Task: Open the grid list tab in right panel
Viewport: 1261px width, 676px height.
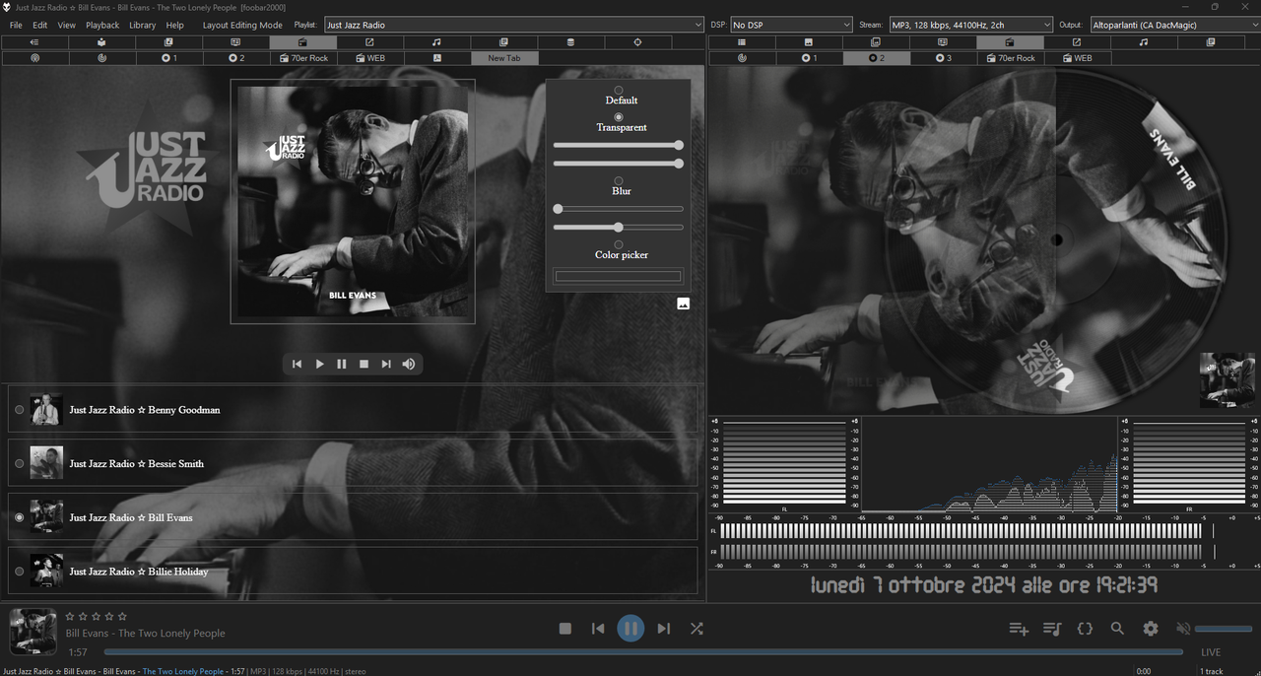Action: pos(742,42)
